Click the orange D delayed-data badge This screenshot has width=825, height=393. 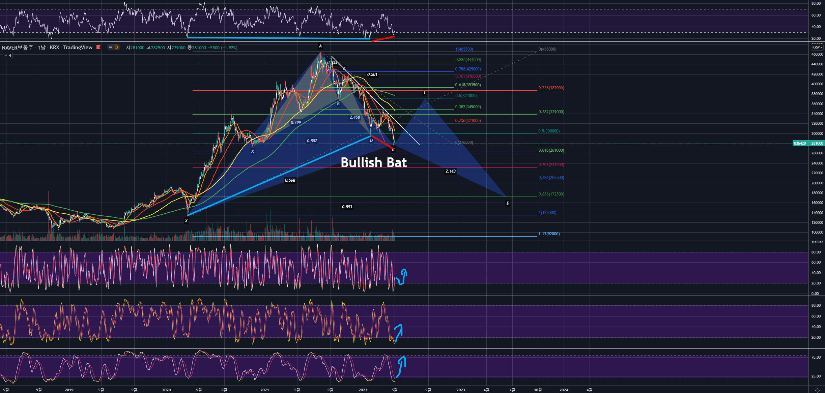(117, 48)
